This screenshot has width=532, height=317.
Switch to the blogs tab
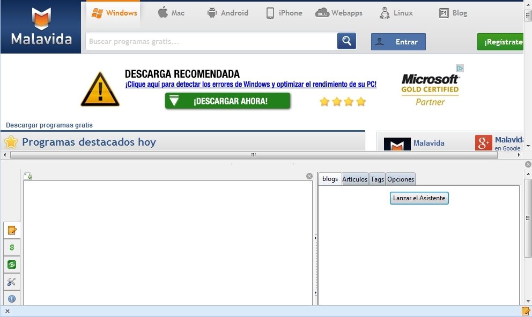click(x=330, y=179)
